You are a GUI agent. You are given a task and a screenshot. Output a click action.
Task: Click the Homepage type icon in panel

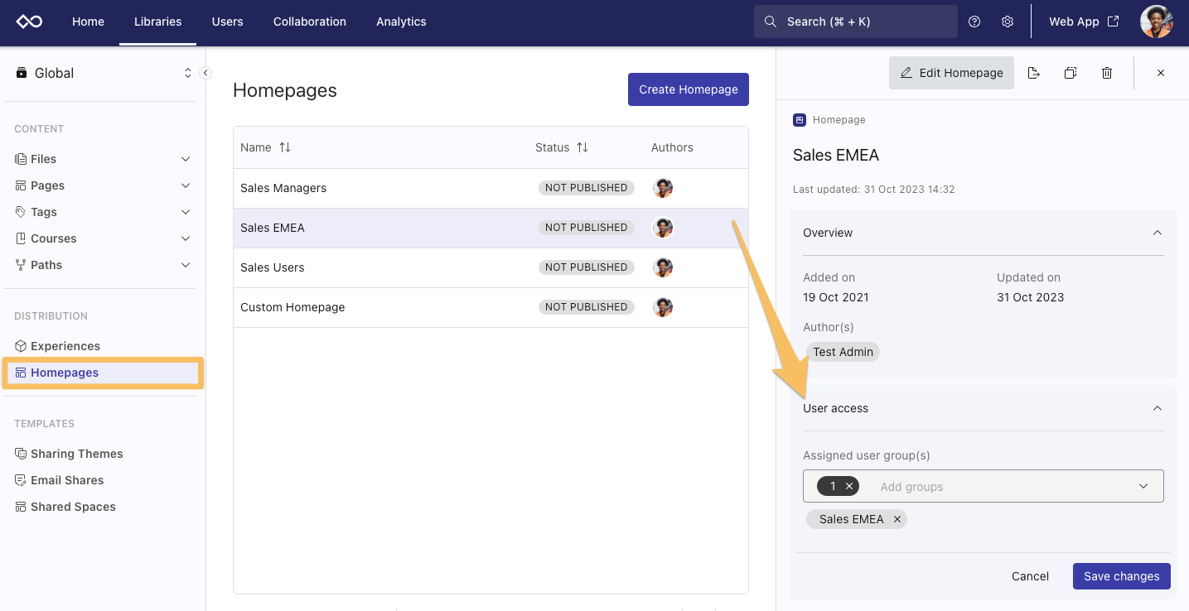point(800,120)
